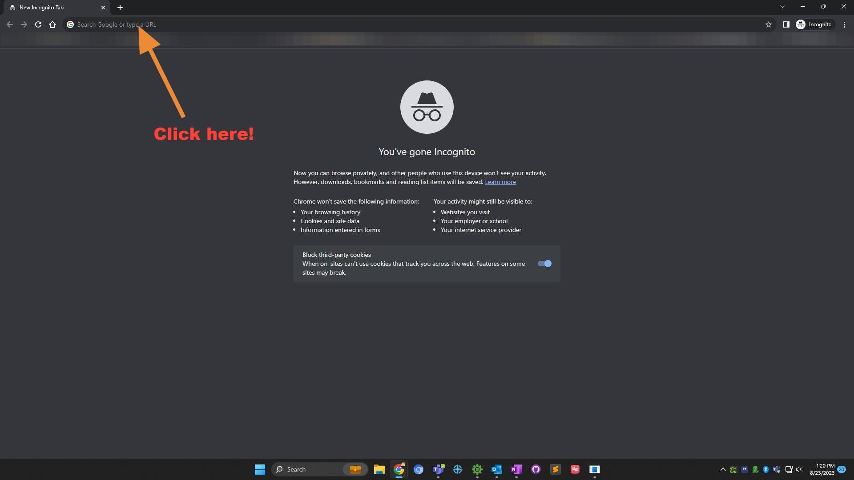Click "Websites you visit" list item
Screen dimensions: 854x480
click(465, 212)
